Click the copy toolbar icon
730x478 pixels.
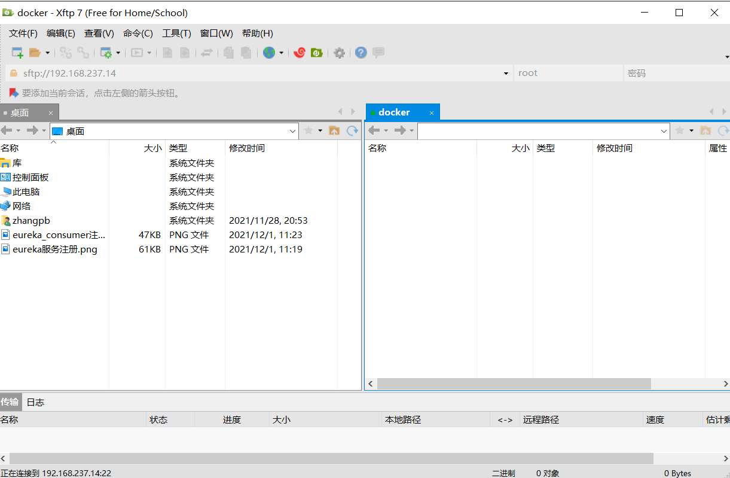[228, 53]
